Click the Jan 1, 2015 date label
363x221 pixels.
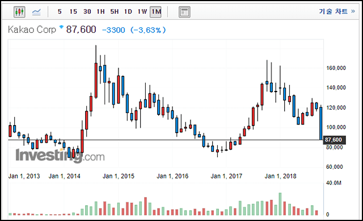pos(119,176)
